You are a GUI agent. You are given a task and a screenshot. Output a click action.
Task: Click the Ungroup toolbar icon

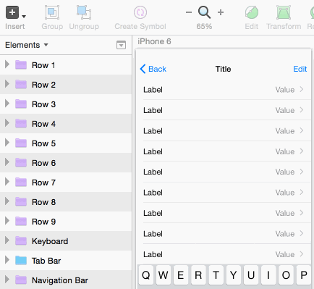point(84,12)
